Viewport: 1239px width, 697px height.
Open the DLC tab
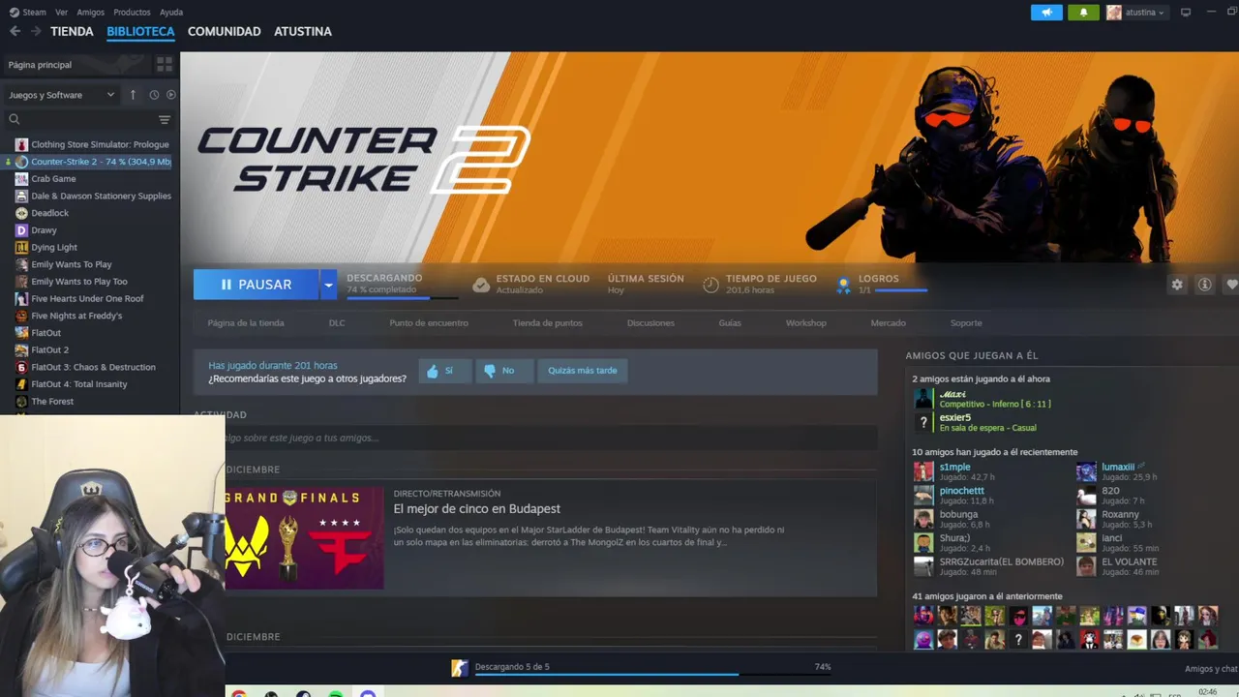[337, 322]
